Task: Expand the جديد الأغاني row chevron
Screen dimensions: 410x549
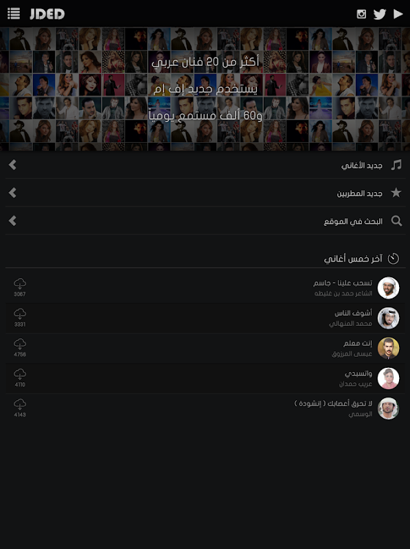Action: [x=12, y=165]
